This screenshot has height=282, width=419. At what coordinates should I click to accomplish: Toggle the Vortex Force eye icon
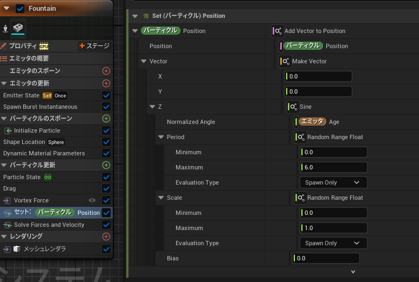click(92, 201)
